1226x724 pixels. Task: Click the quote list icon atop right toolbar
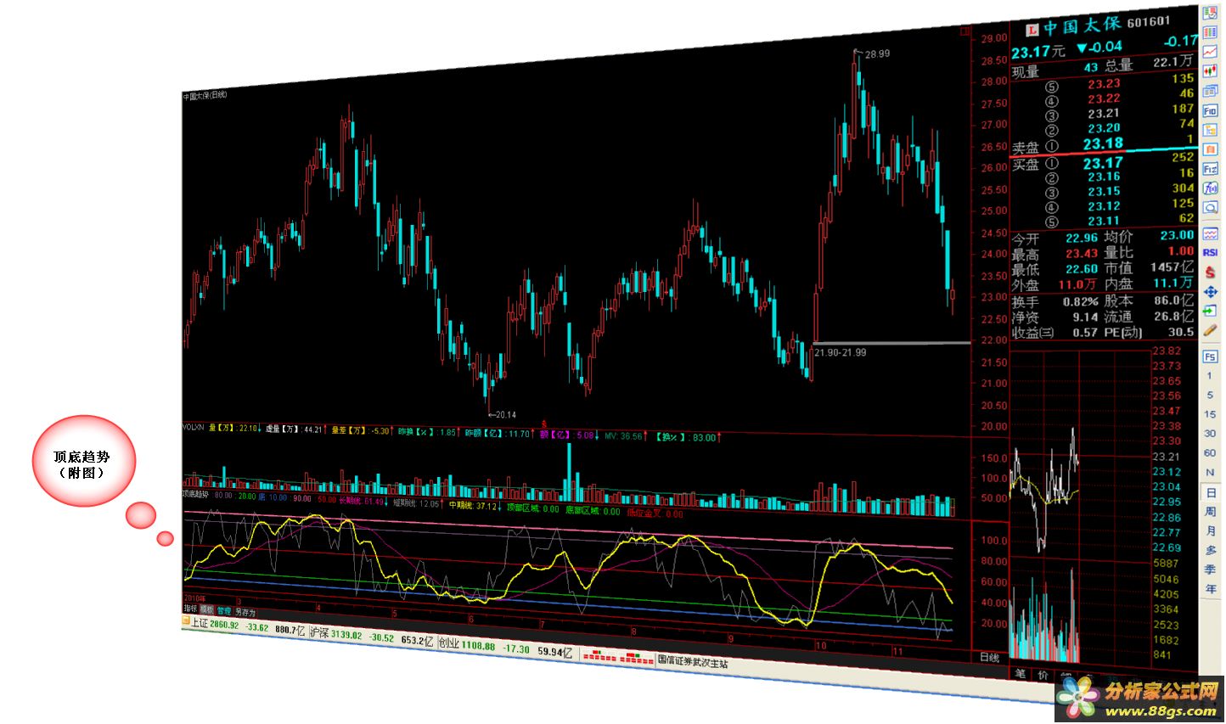pos(1210,14)
